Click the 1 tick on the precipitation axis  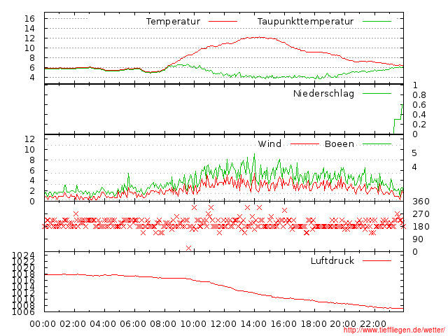(x=415, y=85)
